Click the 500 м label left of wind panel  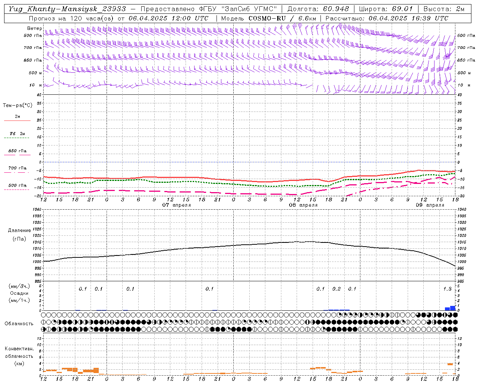coord(36,73)
